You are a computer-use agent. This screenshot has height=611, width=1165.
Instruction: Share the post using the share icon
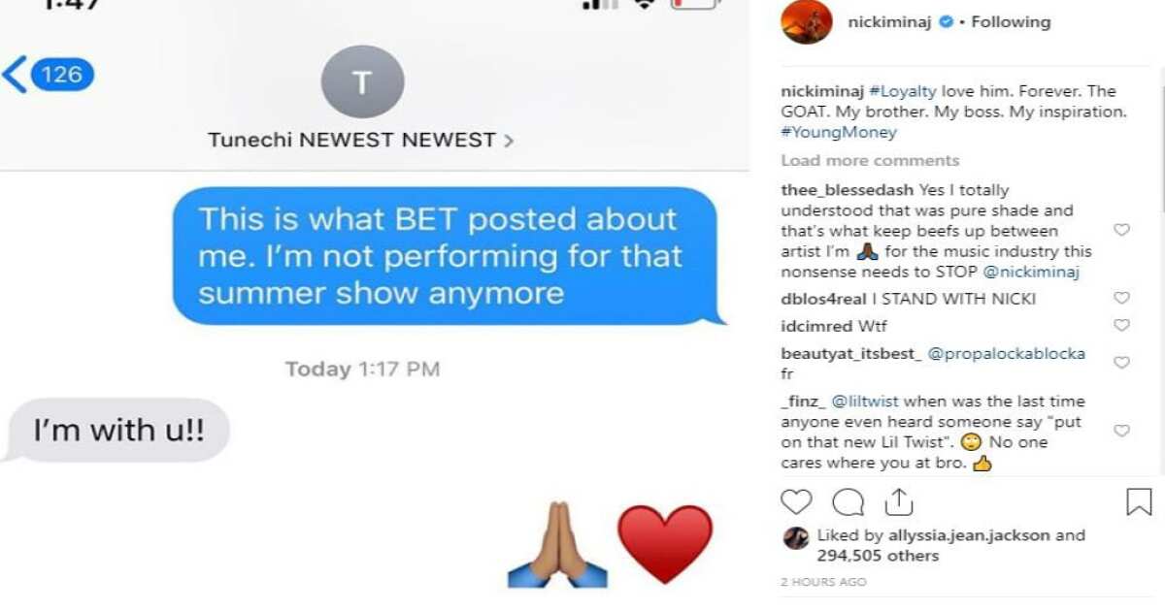click(899, 500)
